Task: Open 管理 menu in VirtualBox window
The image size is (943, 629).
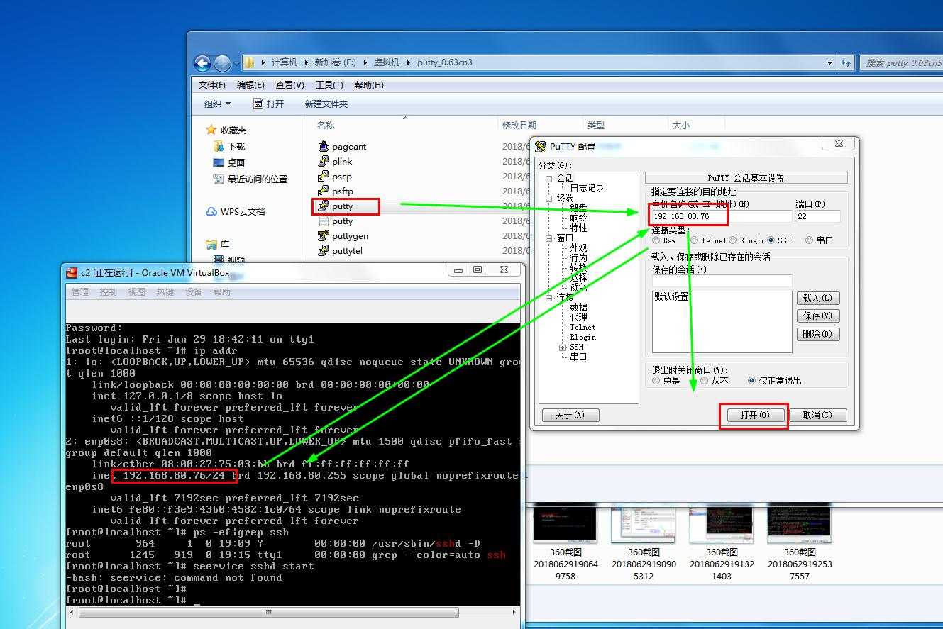Action: coord(80,292)
